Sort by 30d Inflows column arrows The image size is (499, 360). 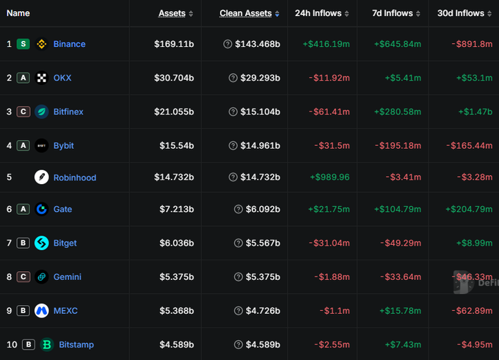(x=489, y=14)
